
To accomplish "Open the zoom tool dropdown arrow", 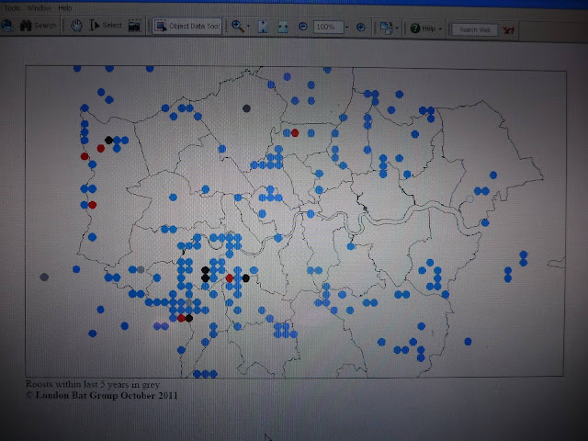I will (248, 27).
